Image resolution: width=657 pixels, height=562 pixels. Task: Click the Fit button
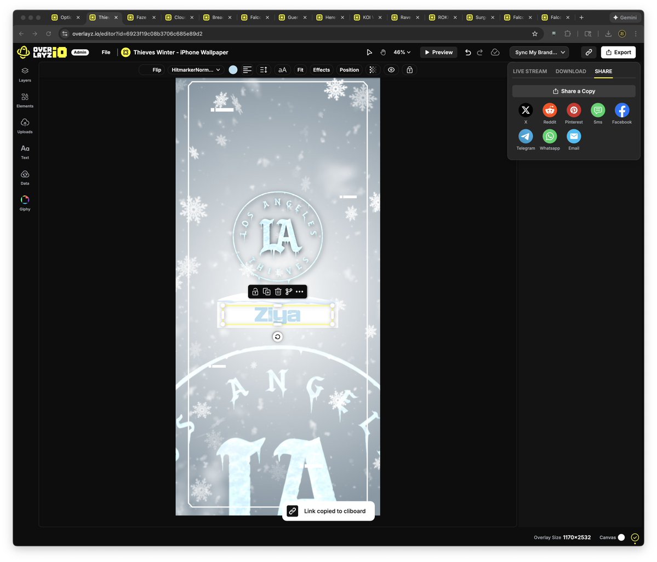[300, 70]
